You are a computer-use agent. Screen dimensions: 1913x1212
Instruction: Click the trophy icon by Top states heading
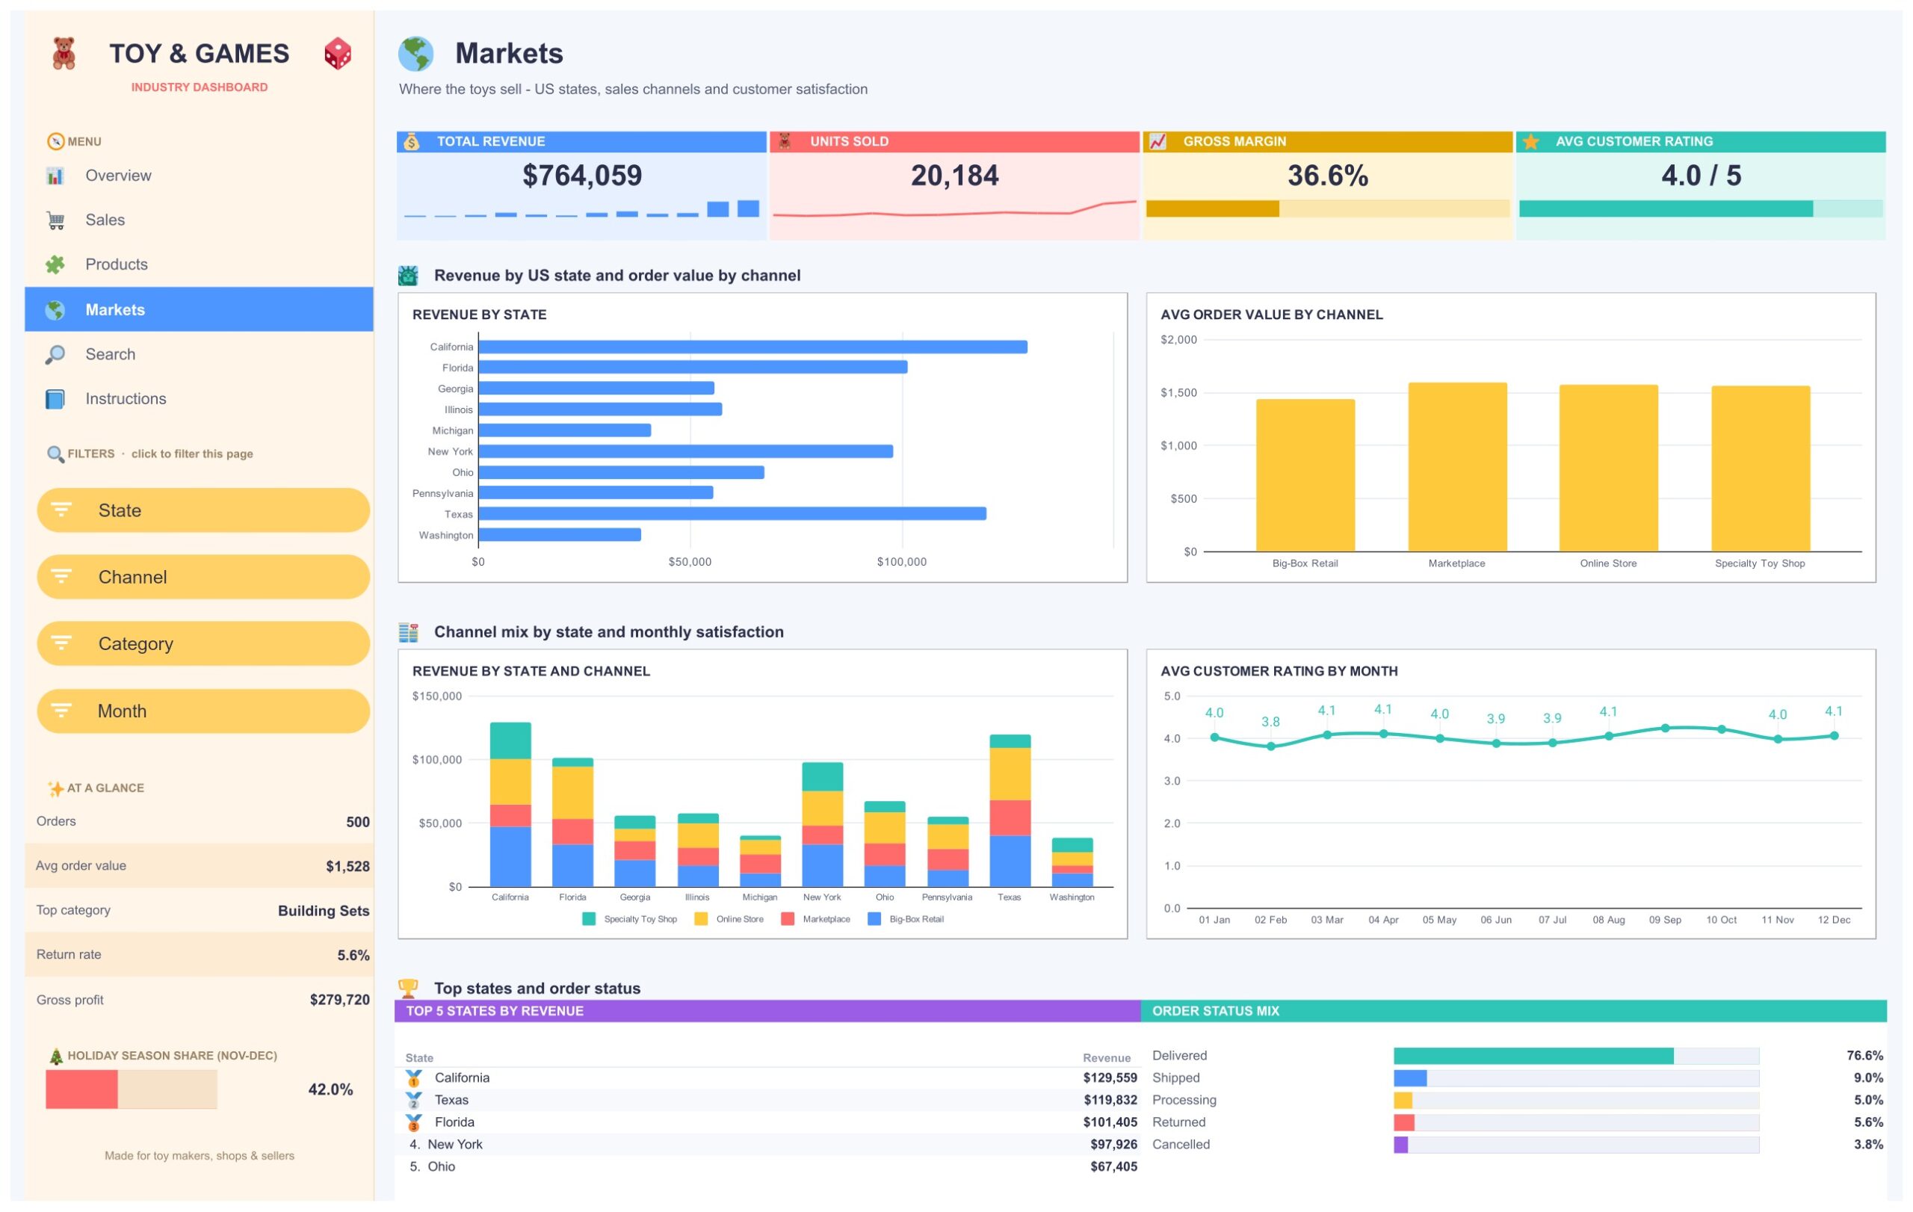tap(408, 987)
